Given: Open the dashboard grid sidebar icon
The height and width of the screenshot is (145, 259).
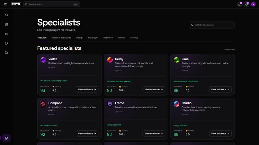Looking at the screenshot, I should [x=6, y=24].
